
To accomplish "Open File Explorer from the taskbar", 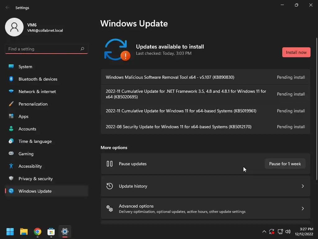I will tap(24, 232).
